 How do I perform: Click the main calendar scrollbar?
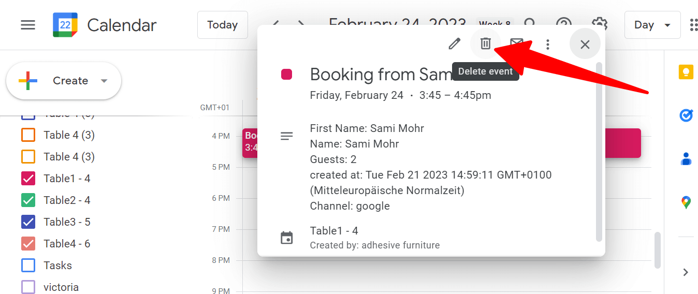tap(658, 250)
